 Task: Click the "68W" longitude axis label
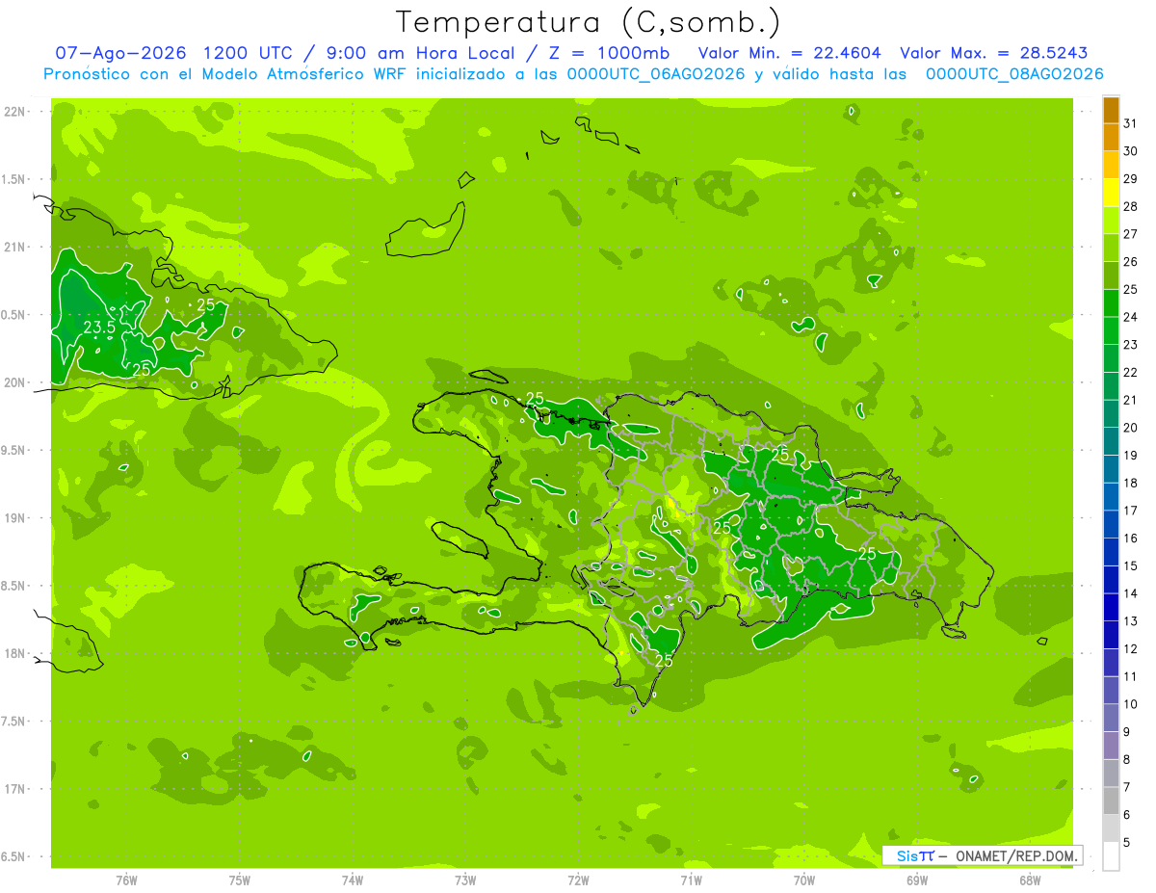click(1030, 880)
